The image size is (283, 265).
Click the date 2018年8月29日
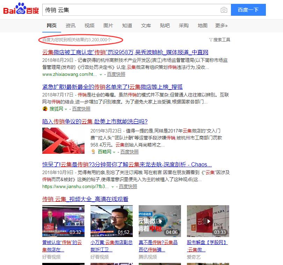[x=58, y=60]
